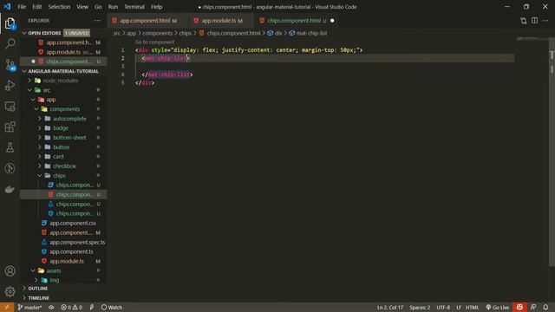This screenshot has width=555, height=312.
Task: Open the Docker whale icon
Action: tap(10, 189)
